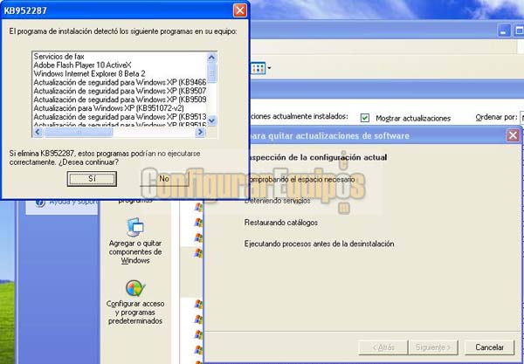Select Servicios de fax in the list
The height and width of the screenshot is (364, 524).
pyautogui.click(x=59, y=56)
